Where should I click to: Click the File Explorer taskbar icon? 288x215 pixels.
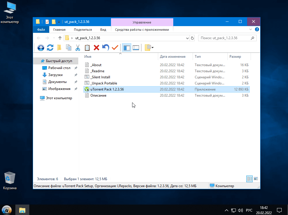pos(22,210)
